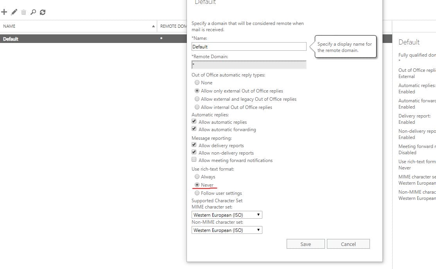Uncheck Allow automatic forwarding
The width and height of the screenshot is (436, 269).
coord(194,129)
